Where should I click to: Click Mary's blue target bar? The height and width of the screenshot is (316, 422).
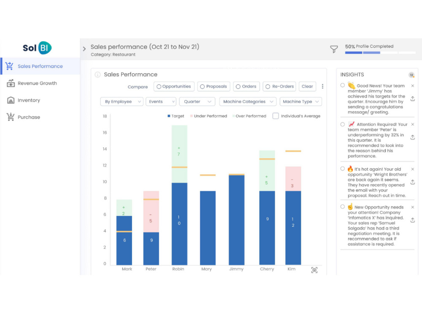[x=208, y=228]
